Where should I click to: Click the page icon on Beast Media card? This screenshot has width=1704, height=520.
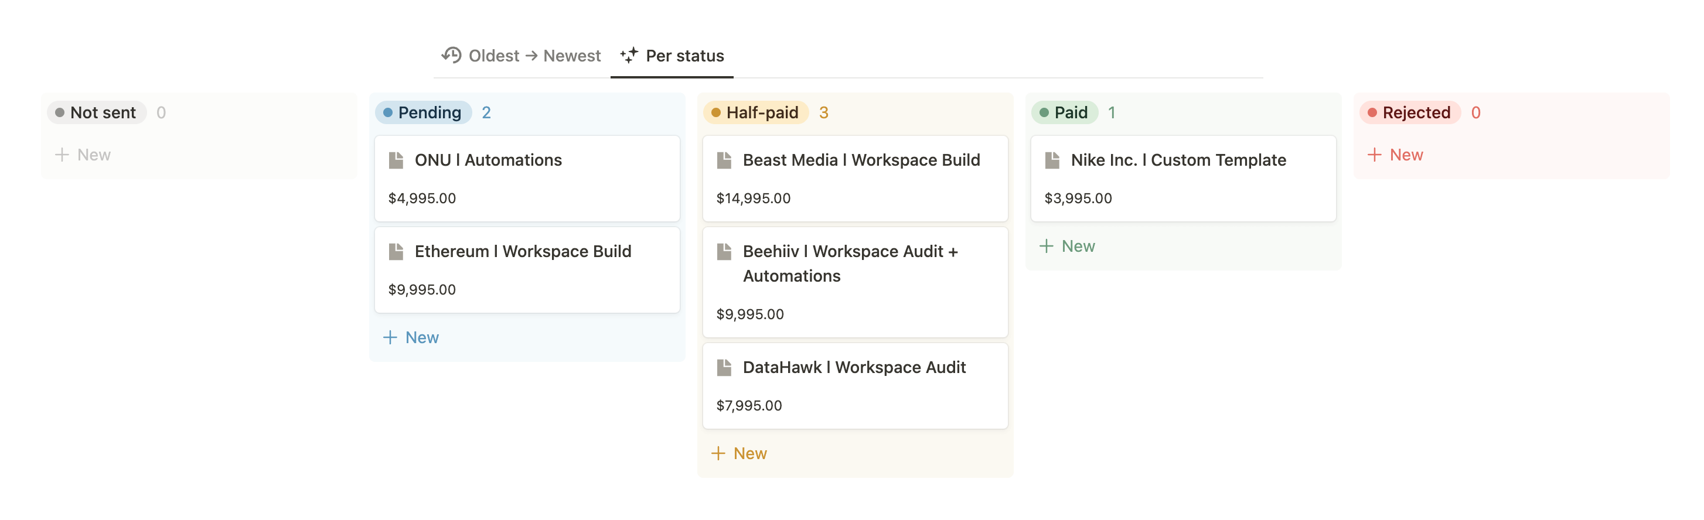[x=724, y=160]
